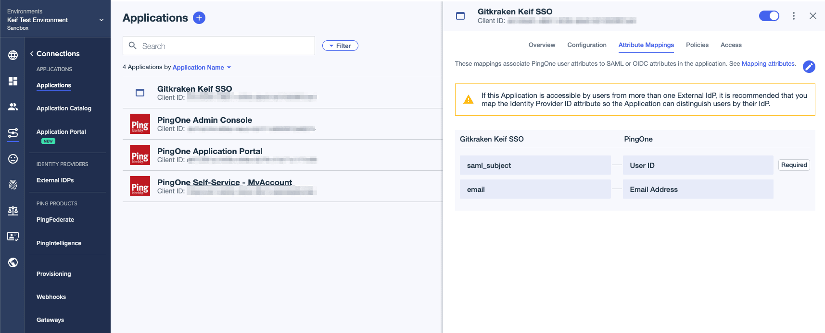Follow the Mapping attributes help link
The width and height of the screenshot is (825, 333).
[768, 64]
